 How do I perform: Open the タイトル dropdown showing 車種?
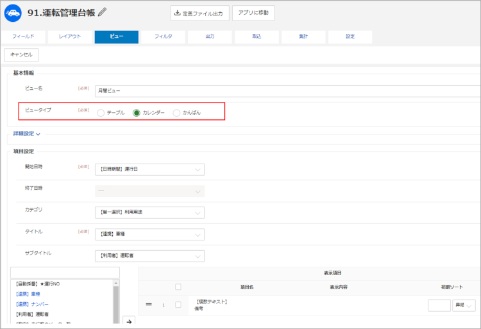(x=149, y=235)
